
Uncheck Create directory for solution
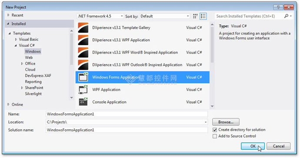point(215,130)
